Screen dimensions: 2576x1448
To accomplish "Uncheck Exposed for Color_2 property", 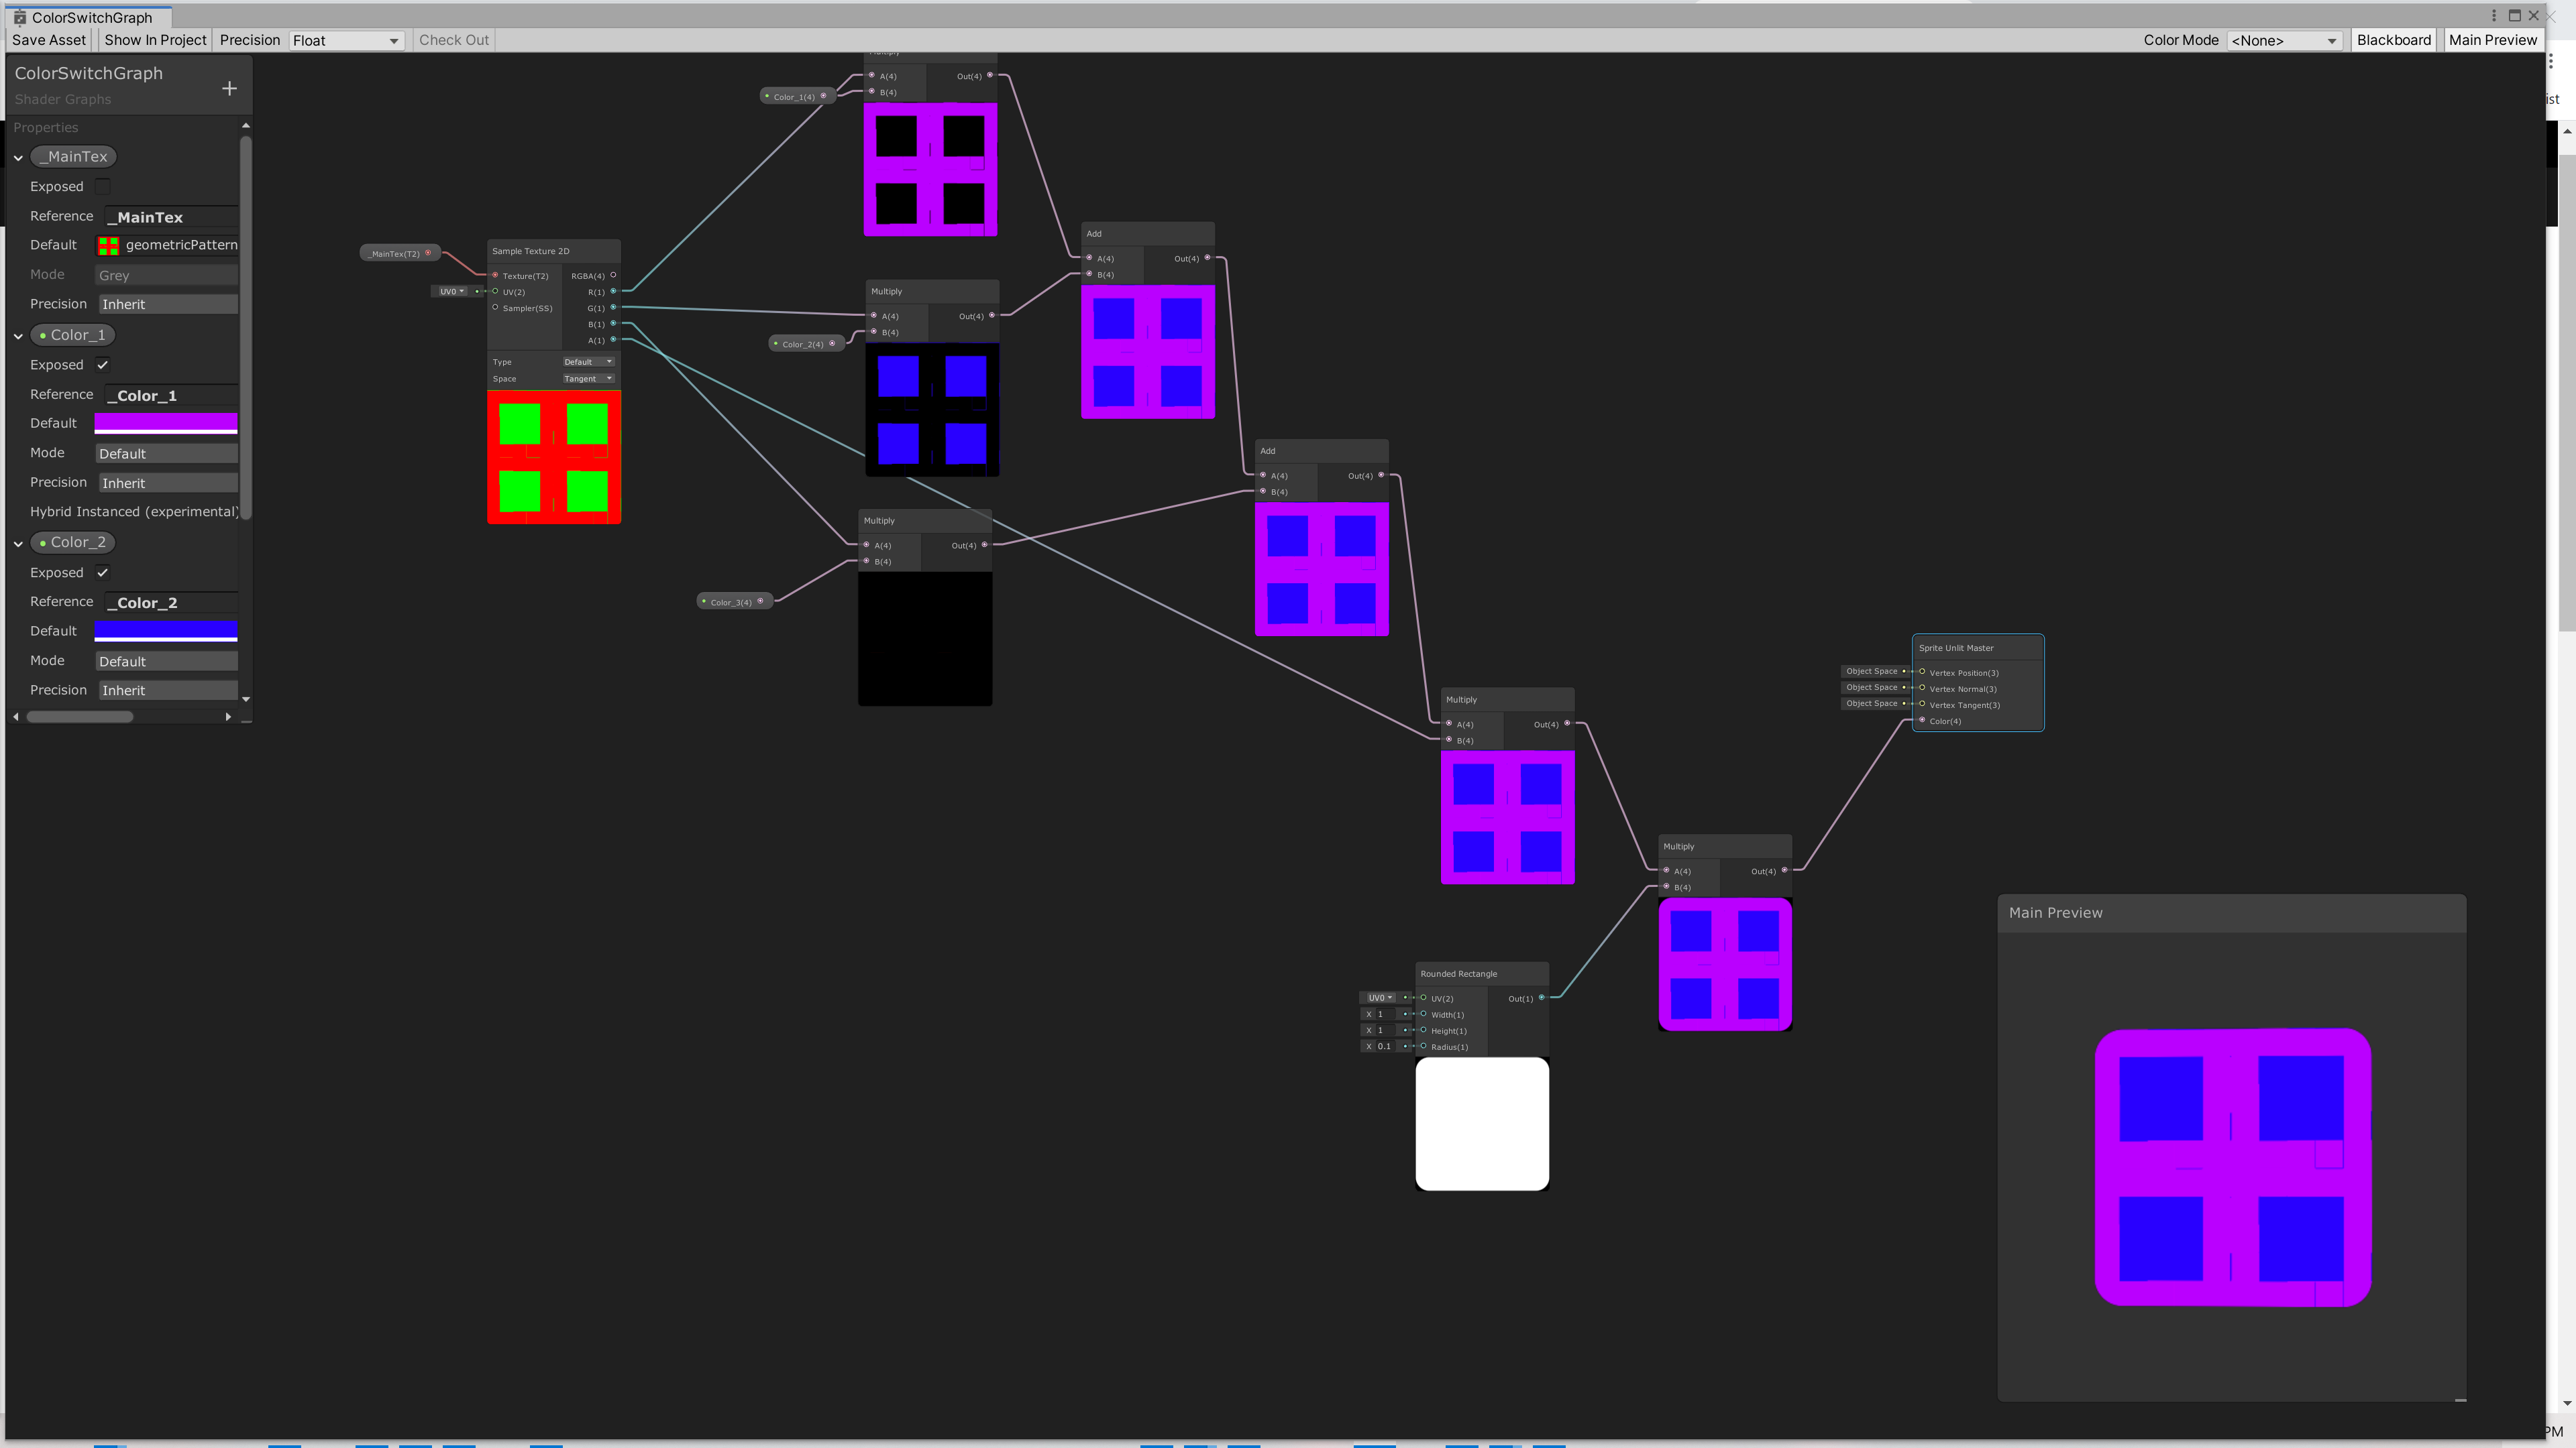I will tap(102, 572).
